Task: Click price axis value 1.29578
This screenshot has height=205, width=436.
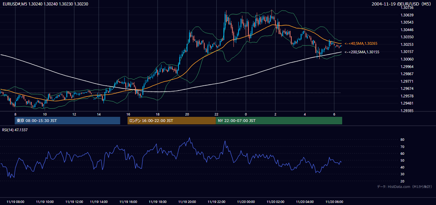Action: click(407, 96)
